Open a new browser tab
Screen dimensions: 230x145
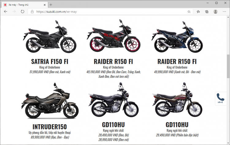tap(51, 5)
